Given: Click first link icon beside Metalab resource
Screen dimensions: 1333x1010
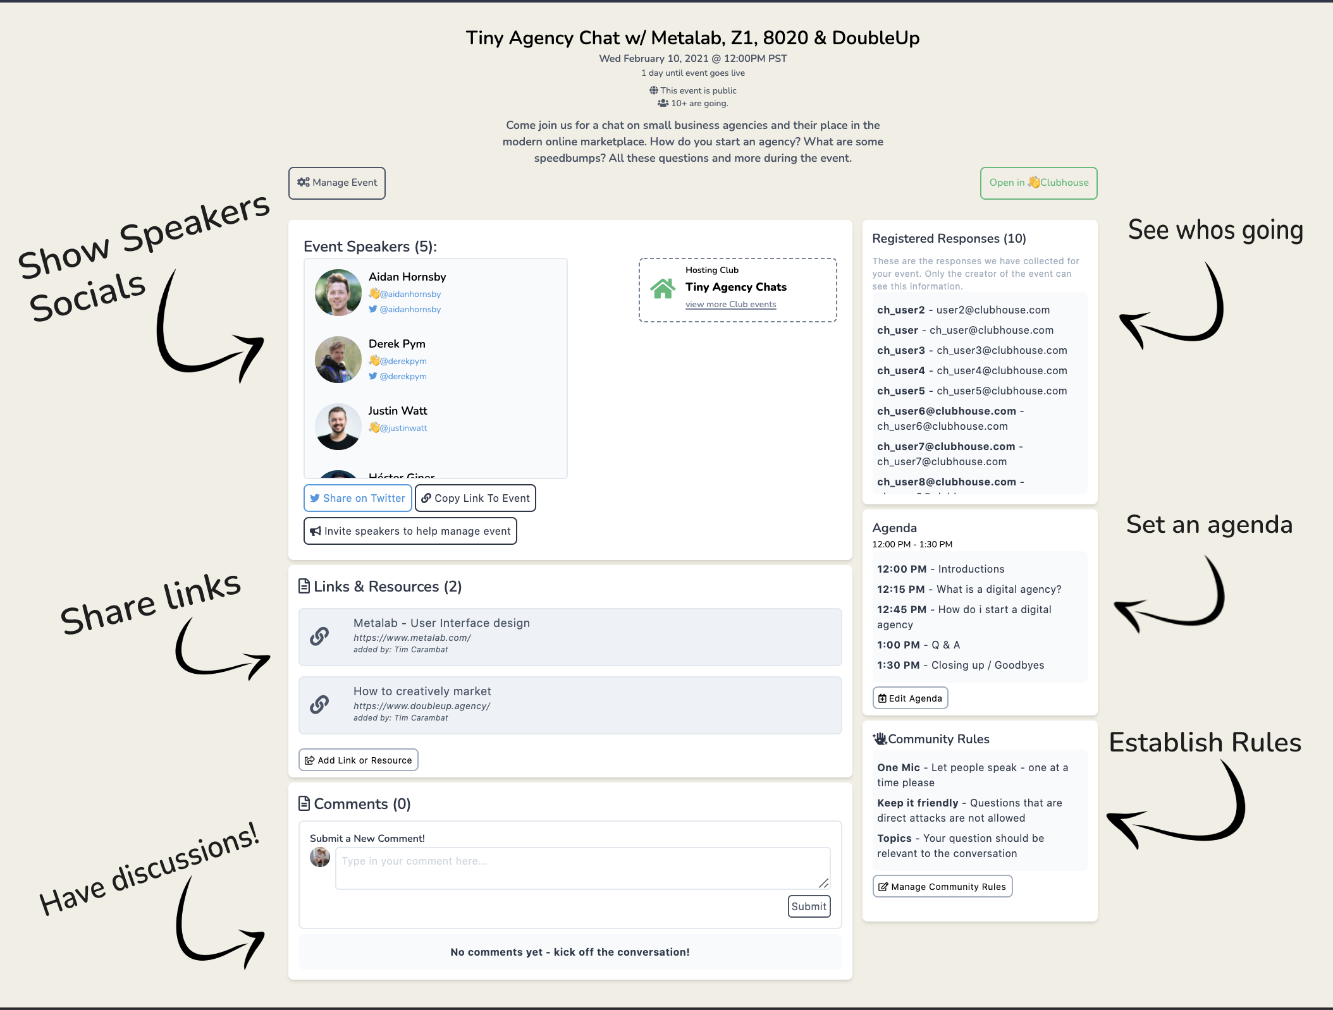Looking at the screenshot, I should [319, 636].
